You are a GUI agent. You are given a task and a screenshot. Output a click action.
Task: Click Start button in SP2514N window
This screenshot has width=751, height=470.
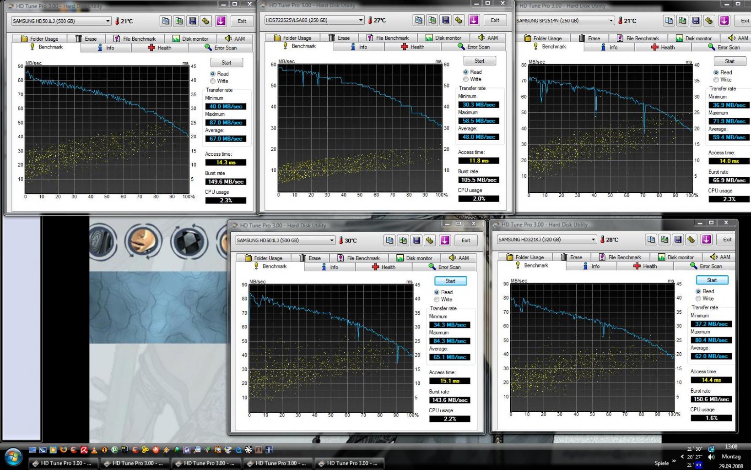pos(730,61)
